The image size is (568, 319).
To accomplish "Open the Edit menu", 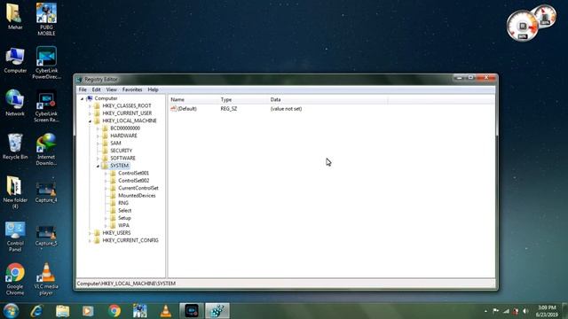I will click(x=96, y=89).
